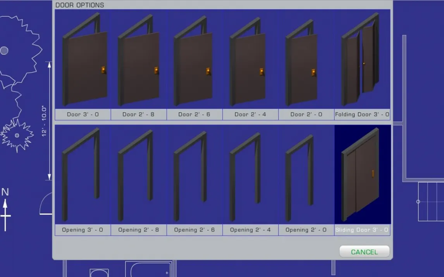Viewport: 444px width, 277px height.
Task: Choose the Door 2' - 8 thumbnail
Action: pos(139,60)
